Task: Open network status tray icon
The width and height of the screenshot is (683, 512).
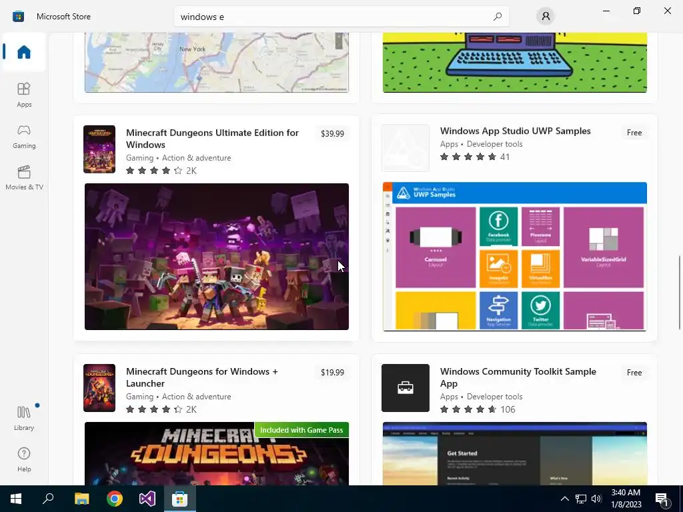Action: [581, 499]
